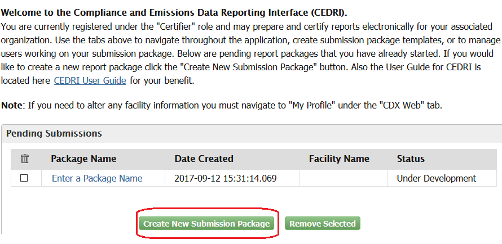Click the Status column header
Screen dimensions: 502x244
pos(411,159)
